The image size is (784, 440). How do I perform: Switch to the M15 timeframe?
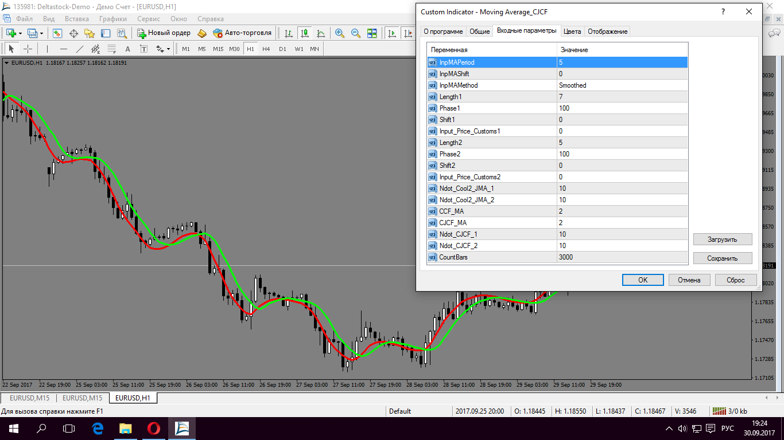tap(218, 49)
